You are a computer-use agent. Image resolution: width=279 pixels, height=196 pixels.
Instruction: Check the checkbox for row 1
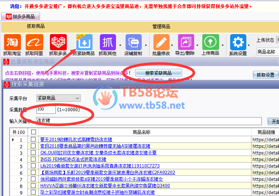33,139
